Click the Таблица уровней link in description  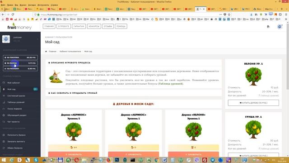pos(171,84)
